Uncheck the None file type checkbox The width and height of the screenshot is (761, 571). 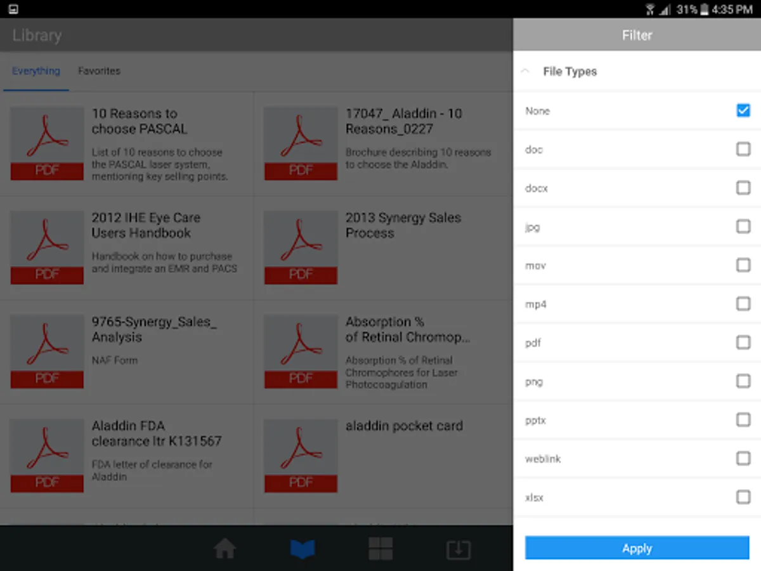coord(743,110)
